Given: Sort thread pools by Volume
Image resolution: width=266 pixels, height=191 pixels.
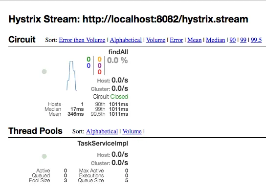Looking at the screenshot, I should click(x=132, y=131).
